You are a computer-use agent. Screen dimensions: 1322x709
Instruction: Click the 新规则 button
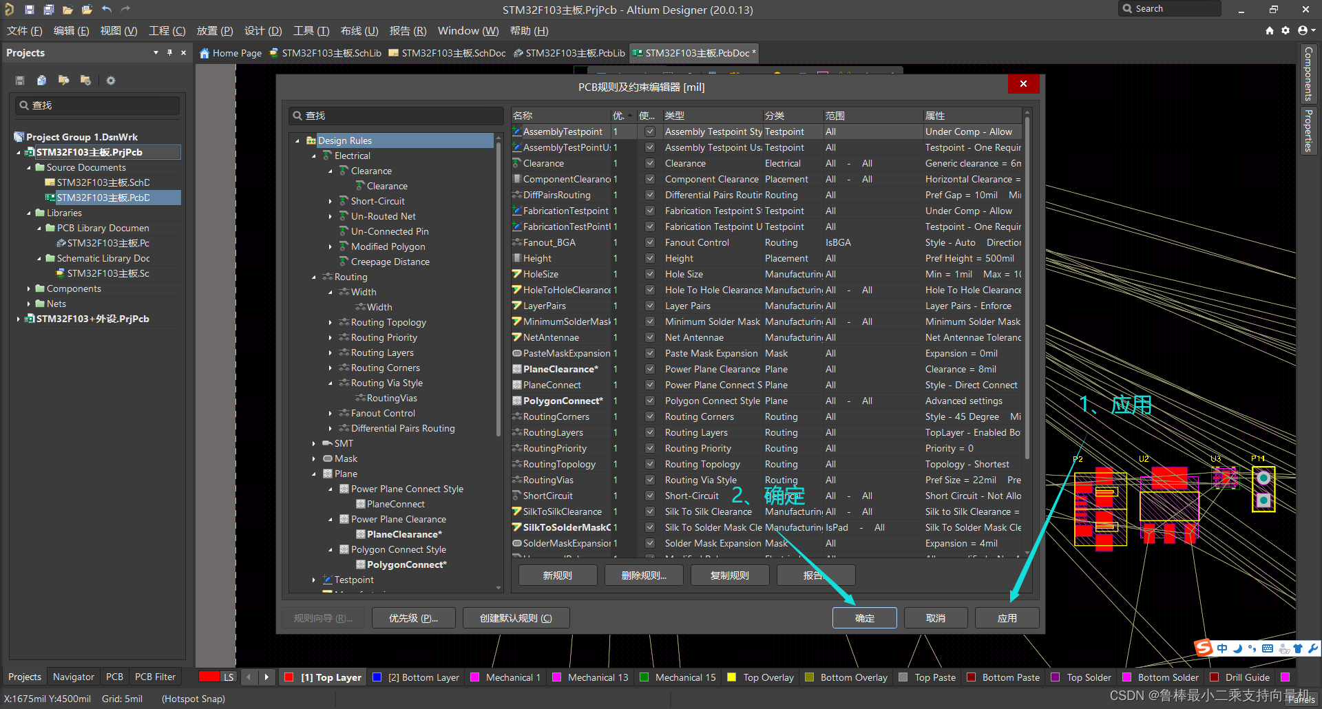(x=558, y=575)
